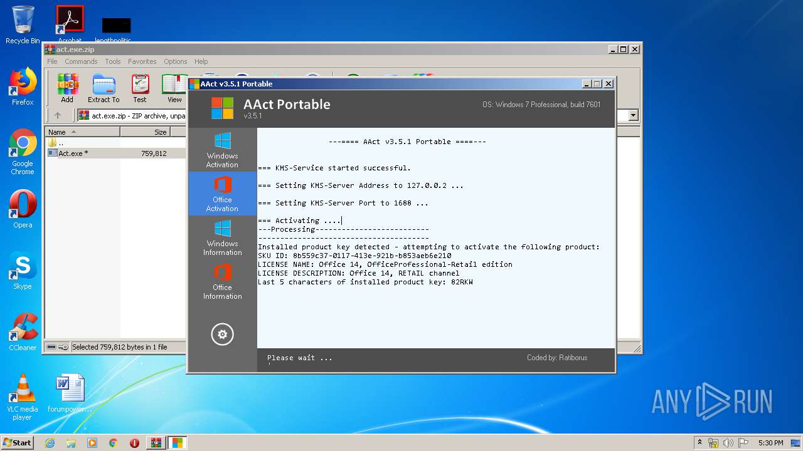Switch to AAct taskbar button

[178, 443]
